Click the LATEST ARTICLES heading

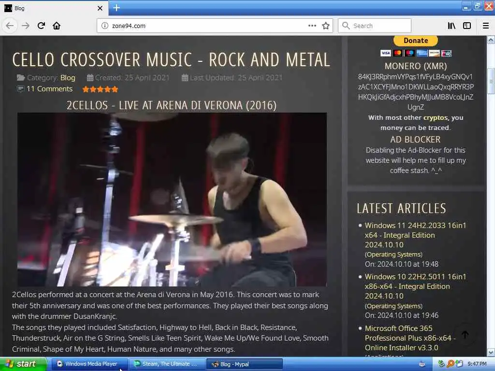coord(401,209)
